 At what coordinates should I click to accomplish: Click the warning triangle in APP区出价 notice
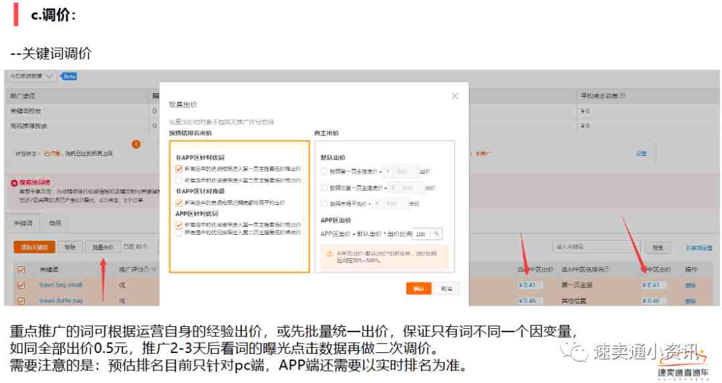(x=329, y=254)
